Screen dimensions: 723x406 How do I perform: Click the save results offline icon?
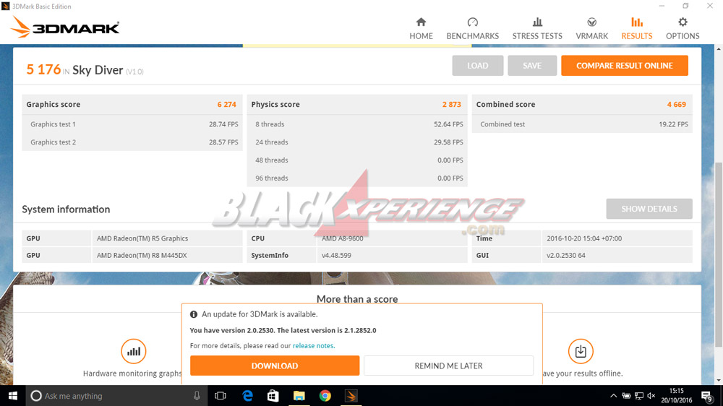(581, 352)
